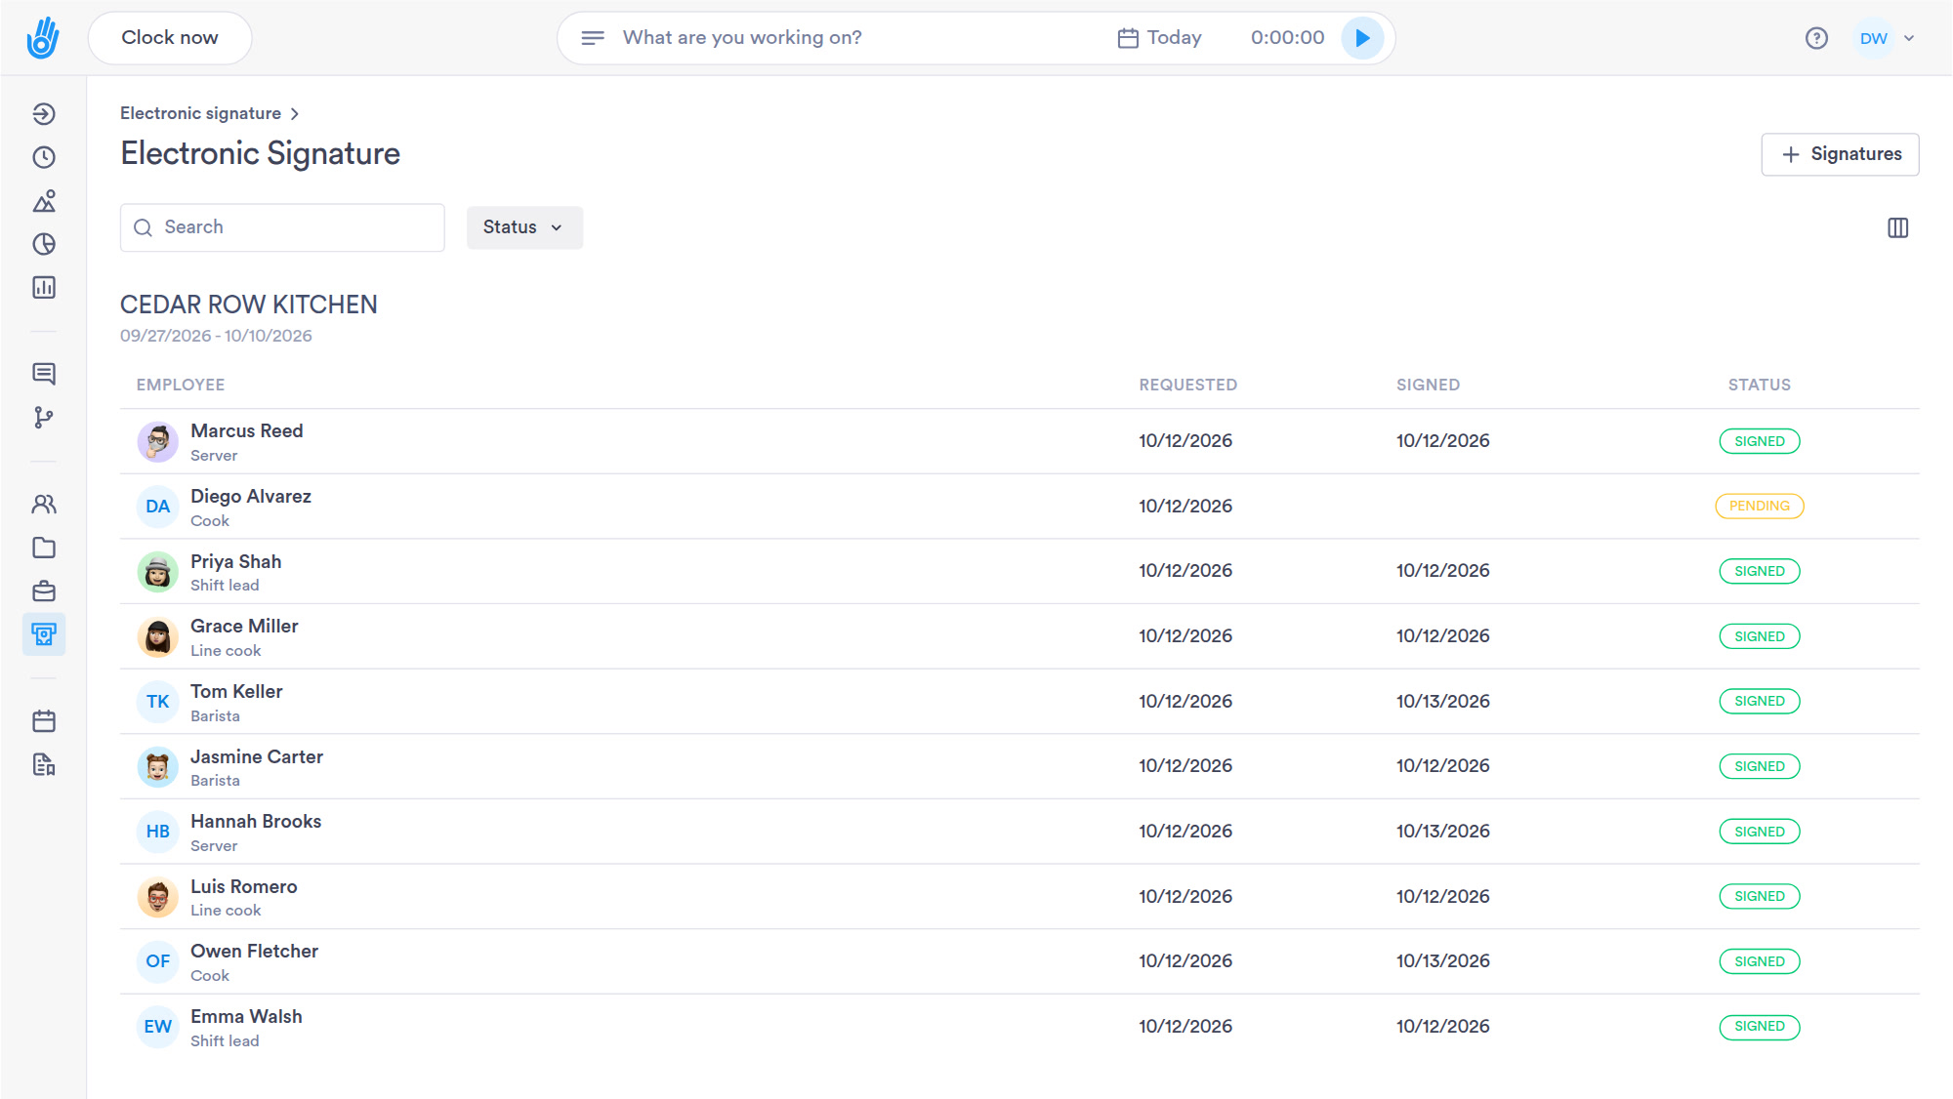Open the Today date picker

(x=1159, y=38)
